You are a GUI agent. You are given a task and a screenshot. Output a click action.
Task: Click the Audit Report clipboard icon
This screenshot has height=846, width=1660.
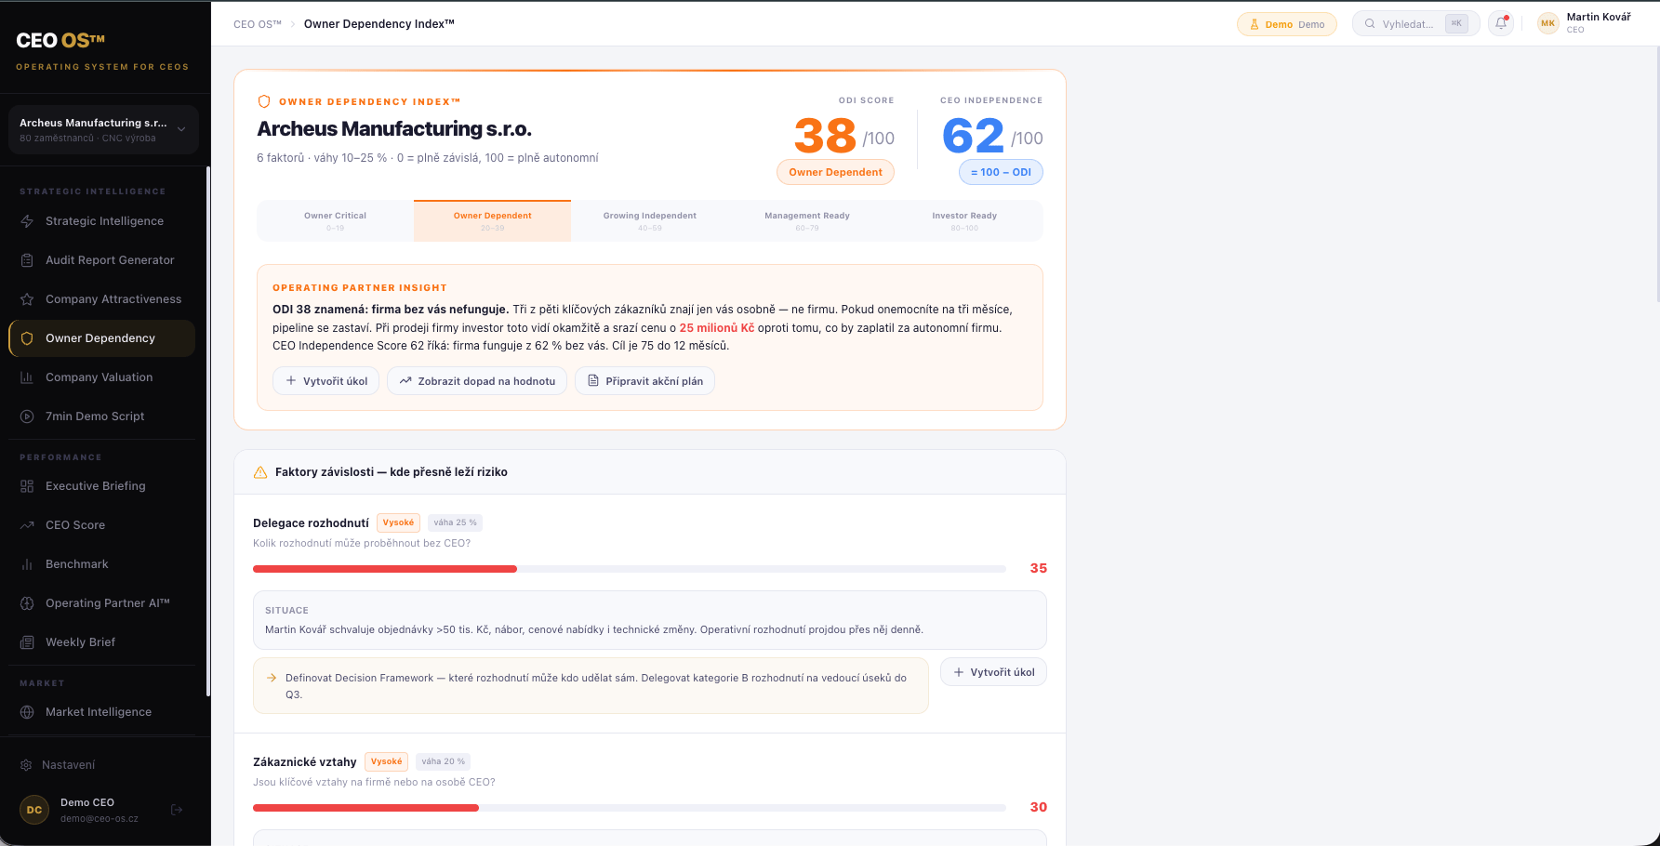tap(27, 260)
